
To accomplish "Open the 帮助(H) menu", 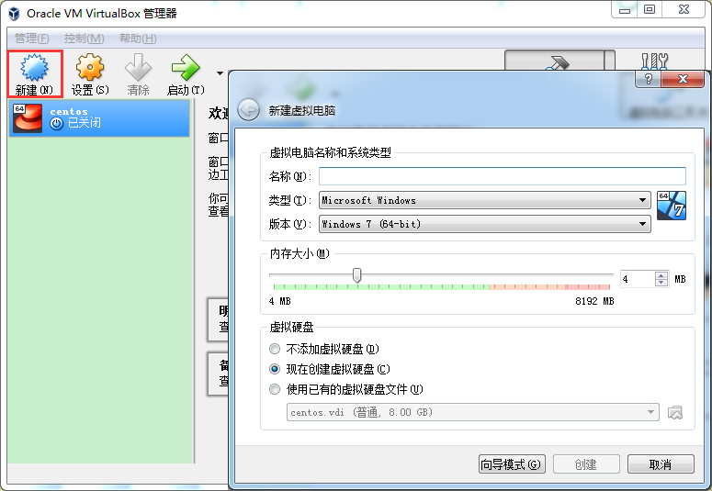I will click(x=138, y=39).
